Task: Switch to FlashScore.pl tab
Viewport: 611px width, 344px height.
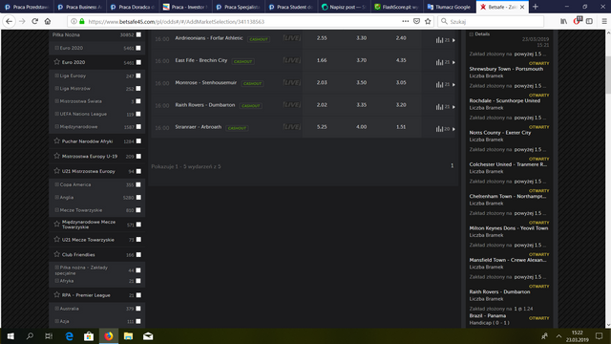Action: point(396,7)
